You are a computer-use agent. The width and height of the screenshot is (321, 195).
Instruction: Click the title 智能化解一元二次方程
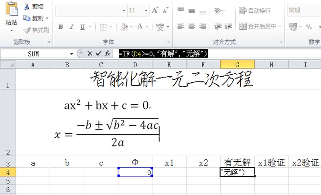pyautogui.click(x=172, y=79)
